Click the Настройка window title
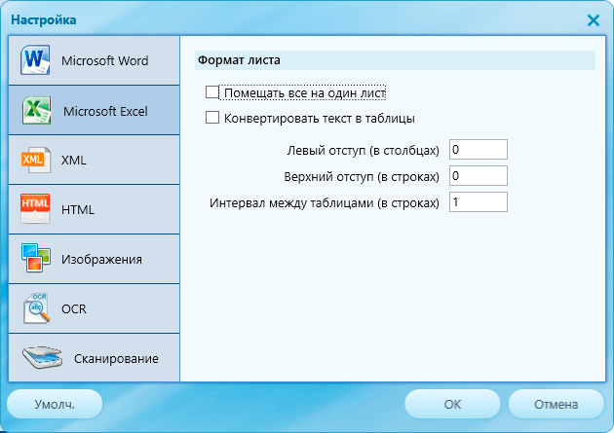Image resolution: width=614 pixels, height=433 pixels. pyautogui.click(x=44, y=19)
